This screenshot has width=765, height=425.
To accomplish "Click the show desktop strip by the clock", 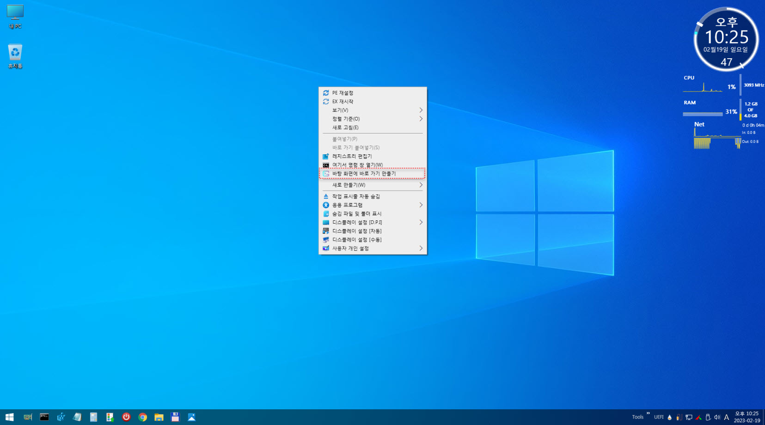I will pos(764,417).
